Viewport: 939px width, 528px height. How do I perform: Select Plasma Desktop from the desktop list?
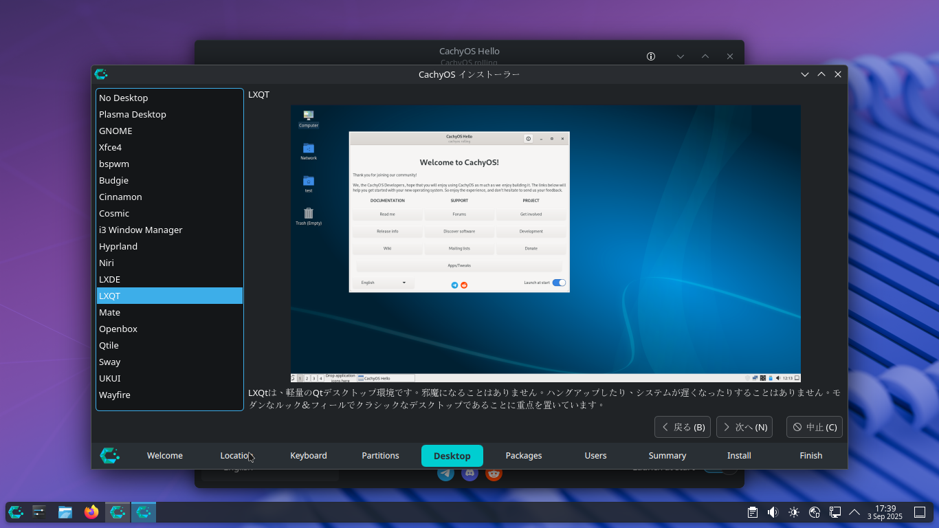pyautogui.click(x=133, y=114)
